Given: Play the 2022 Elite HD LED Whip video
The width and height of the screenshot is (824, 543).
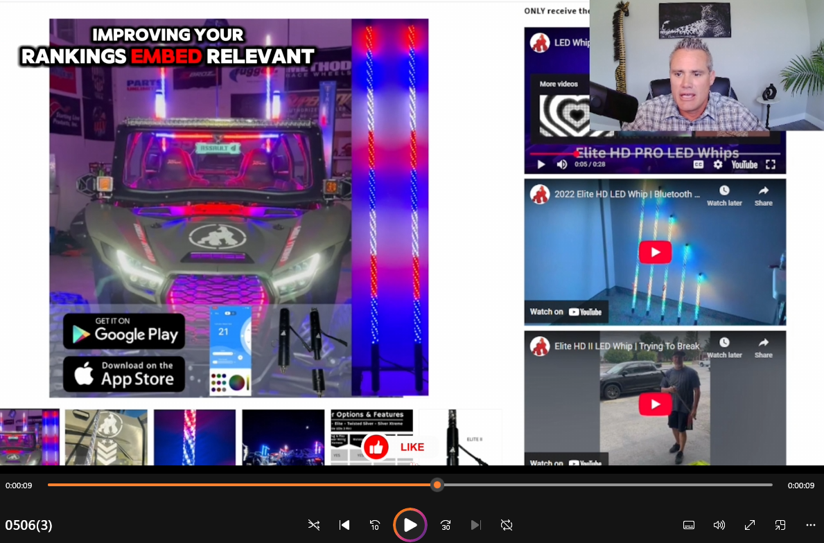Looking at the screenshot, I should pyautogui.click(x=655, y=252).
